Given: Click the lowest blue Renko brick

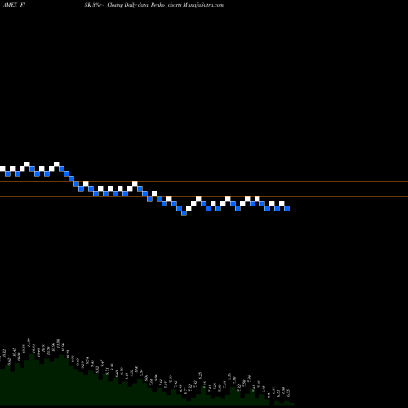Looking at the screenshot, I should 184,214.
